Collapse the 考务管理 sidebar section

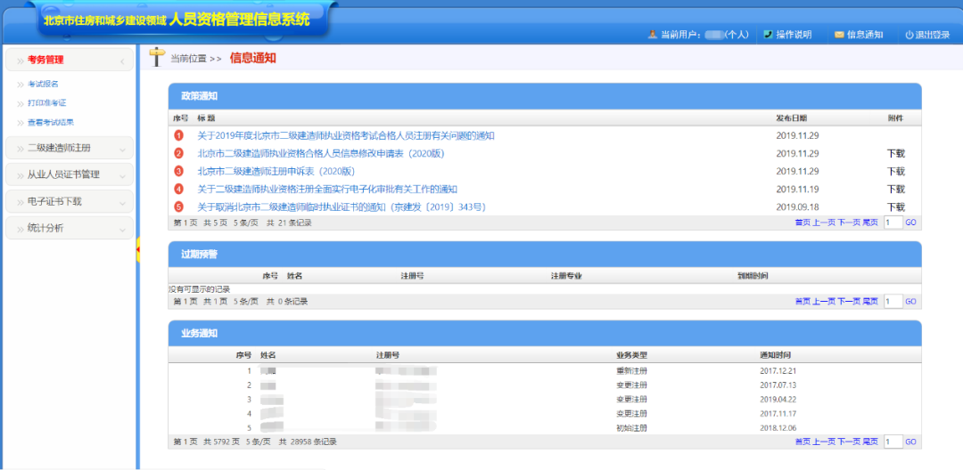click(122, 61)
